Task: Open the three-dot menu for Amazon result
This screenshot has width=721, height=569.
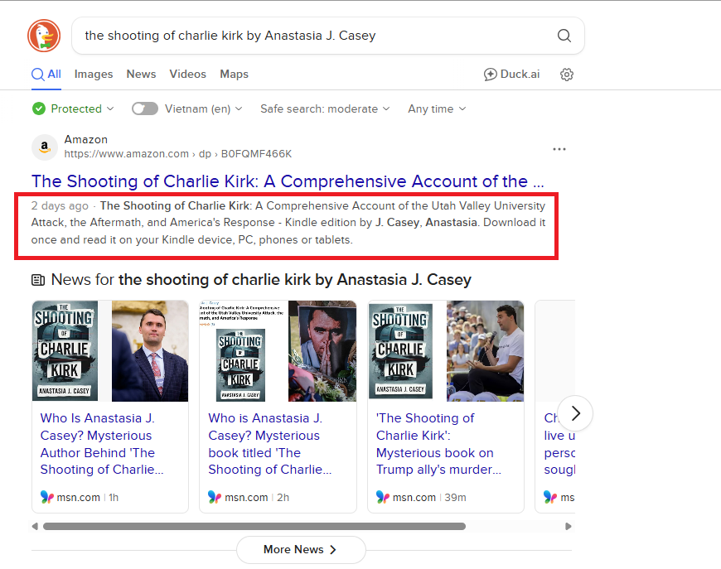Action: click(x=559, y=149)
